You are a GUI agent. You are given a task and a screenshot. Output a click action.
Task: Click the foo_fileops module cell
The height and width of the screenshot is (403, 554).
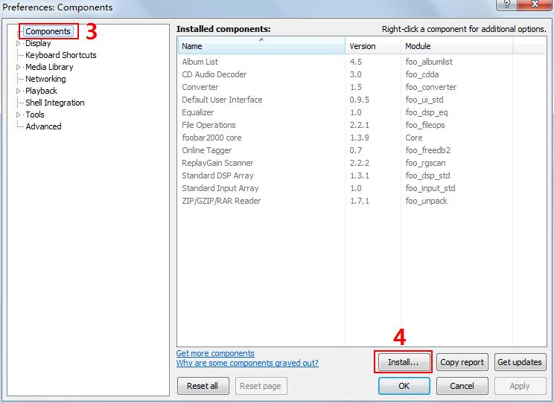tap(425, 125)
